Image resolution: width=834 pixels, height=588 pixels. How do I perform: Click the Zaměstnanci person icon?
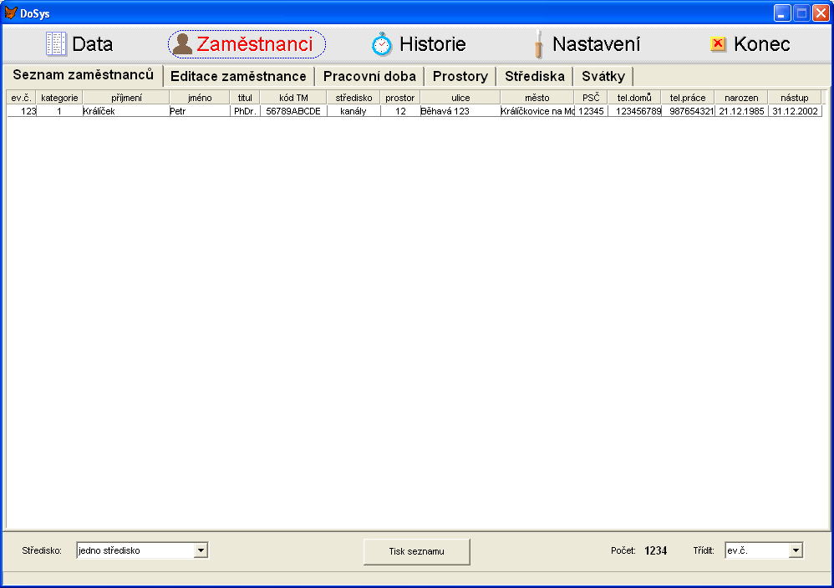182,44
